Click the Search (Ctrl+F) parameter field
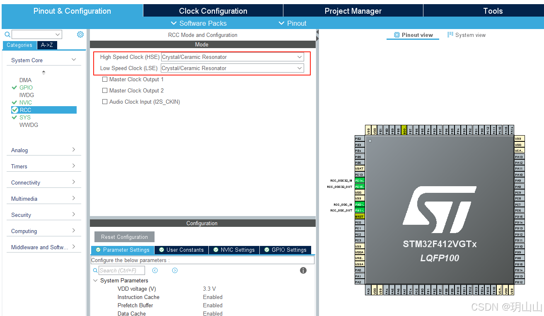This screenshot has height=316, width=544. [x=122, y=270]
